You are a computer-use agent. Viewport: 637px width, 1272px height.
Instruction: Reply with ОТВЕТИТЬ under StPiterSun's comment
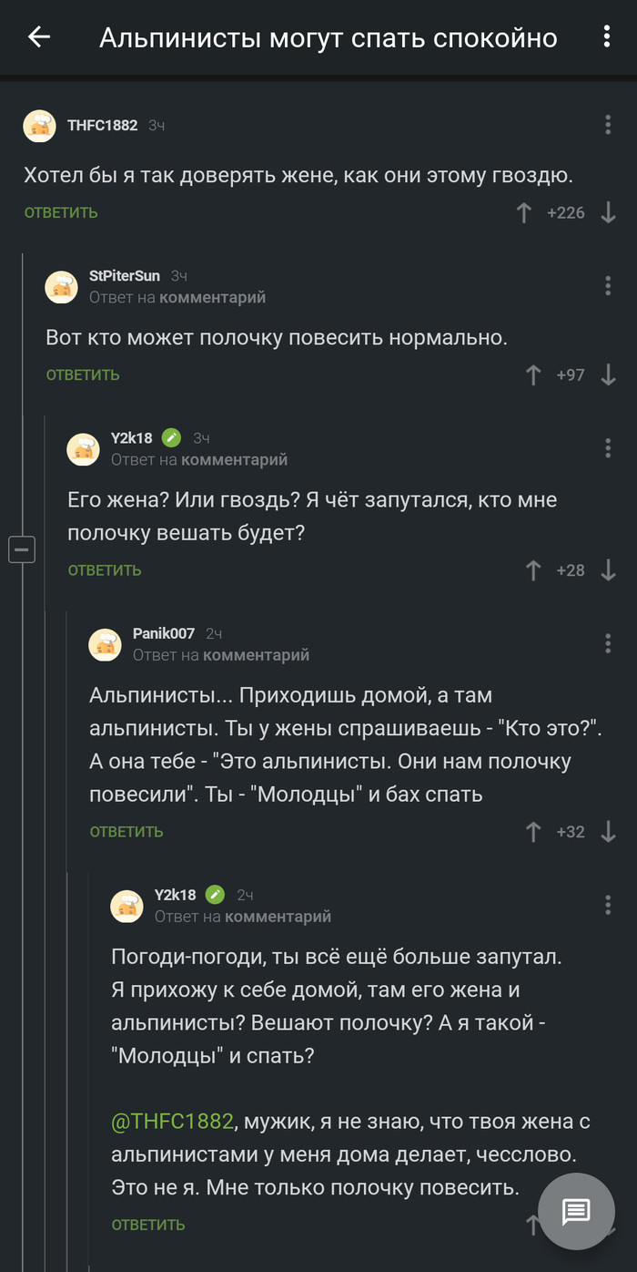(83, 374)
